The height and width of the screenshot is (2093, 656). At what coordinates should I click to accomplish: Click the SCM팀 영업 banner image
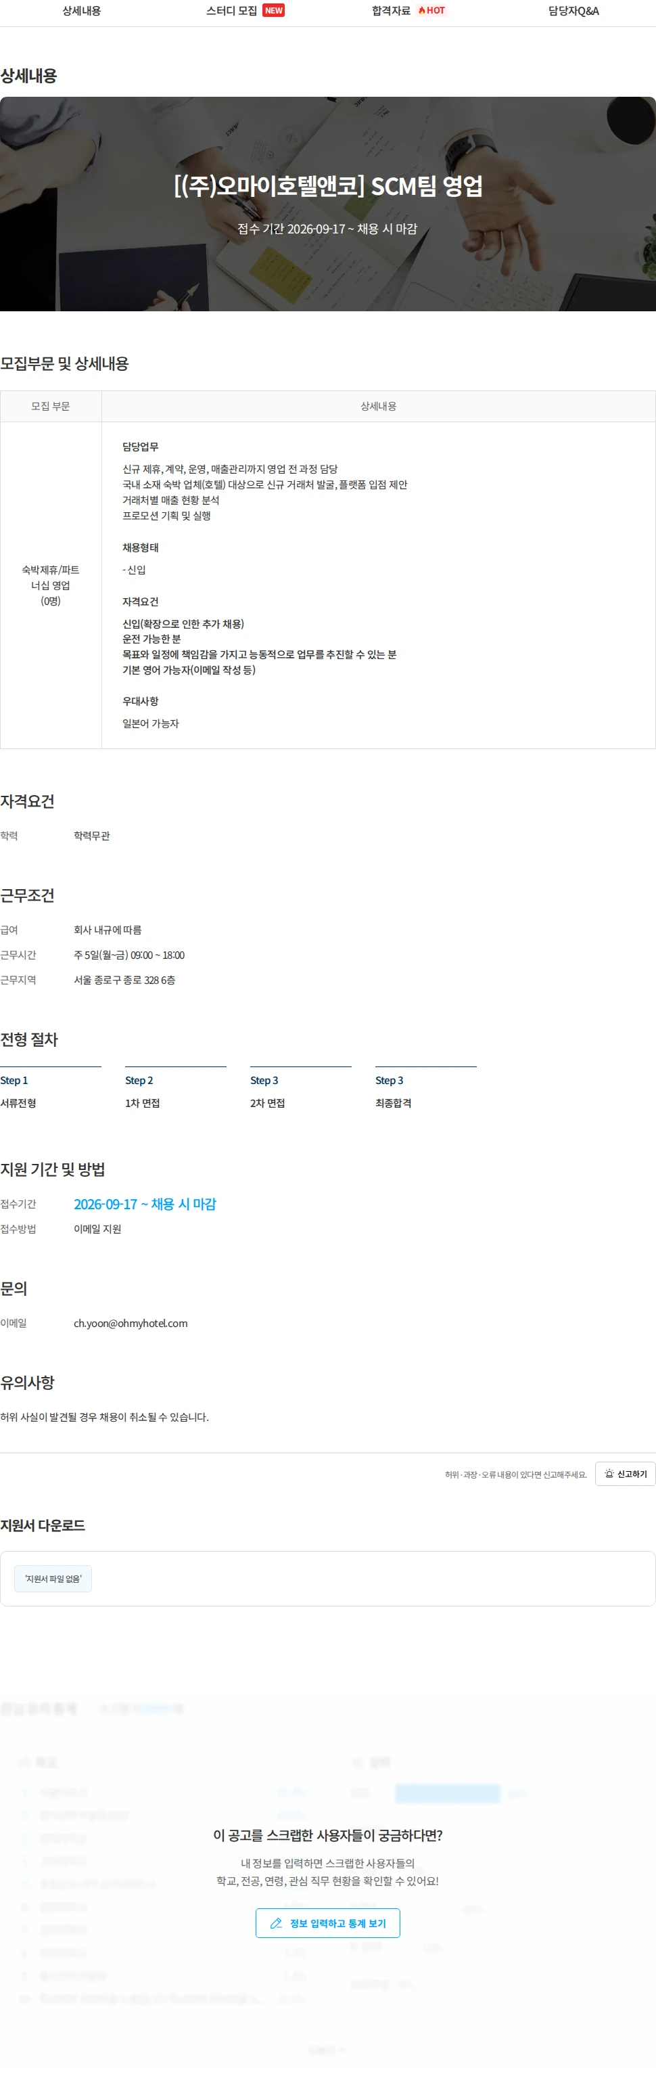pos(328,204)
